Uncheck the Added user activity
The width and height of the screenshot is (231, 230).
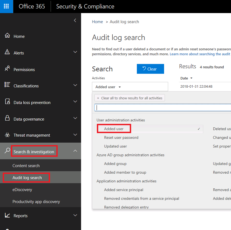(150, 129)
